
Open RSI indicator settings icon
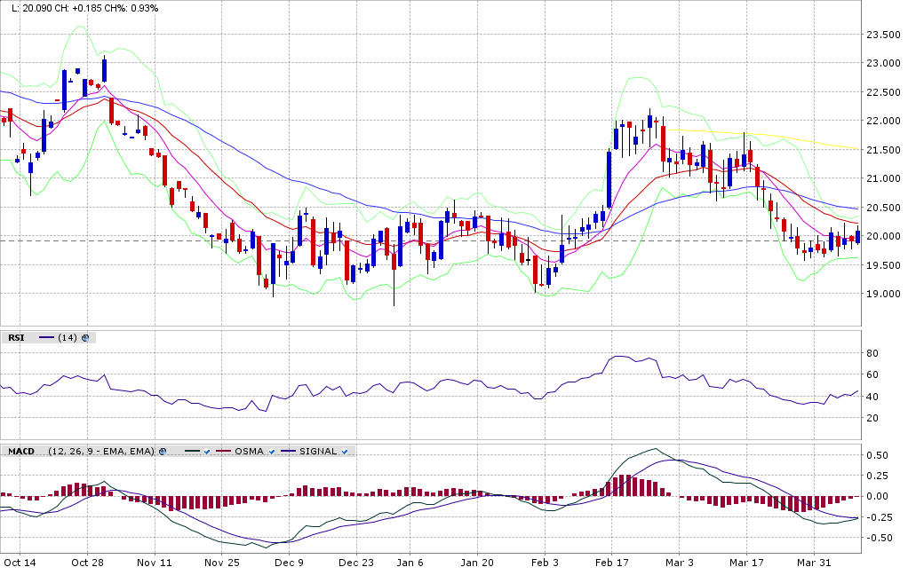pyautogui.click(x=85, y=338)
